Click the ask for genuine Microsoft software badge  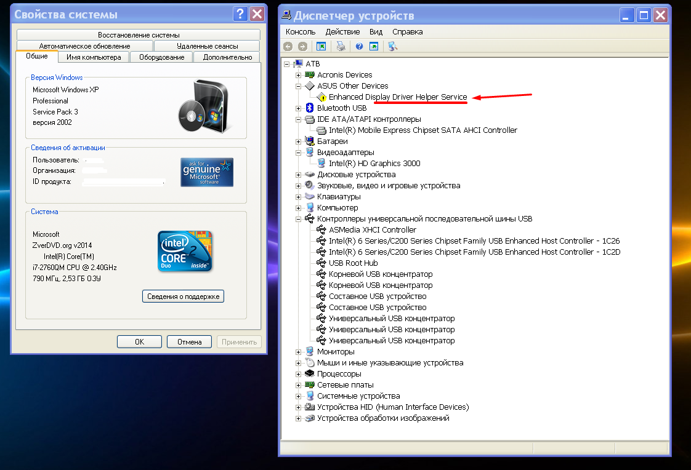207,172
